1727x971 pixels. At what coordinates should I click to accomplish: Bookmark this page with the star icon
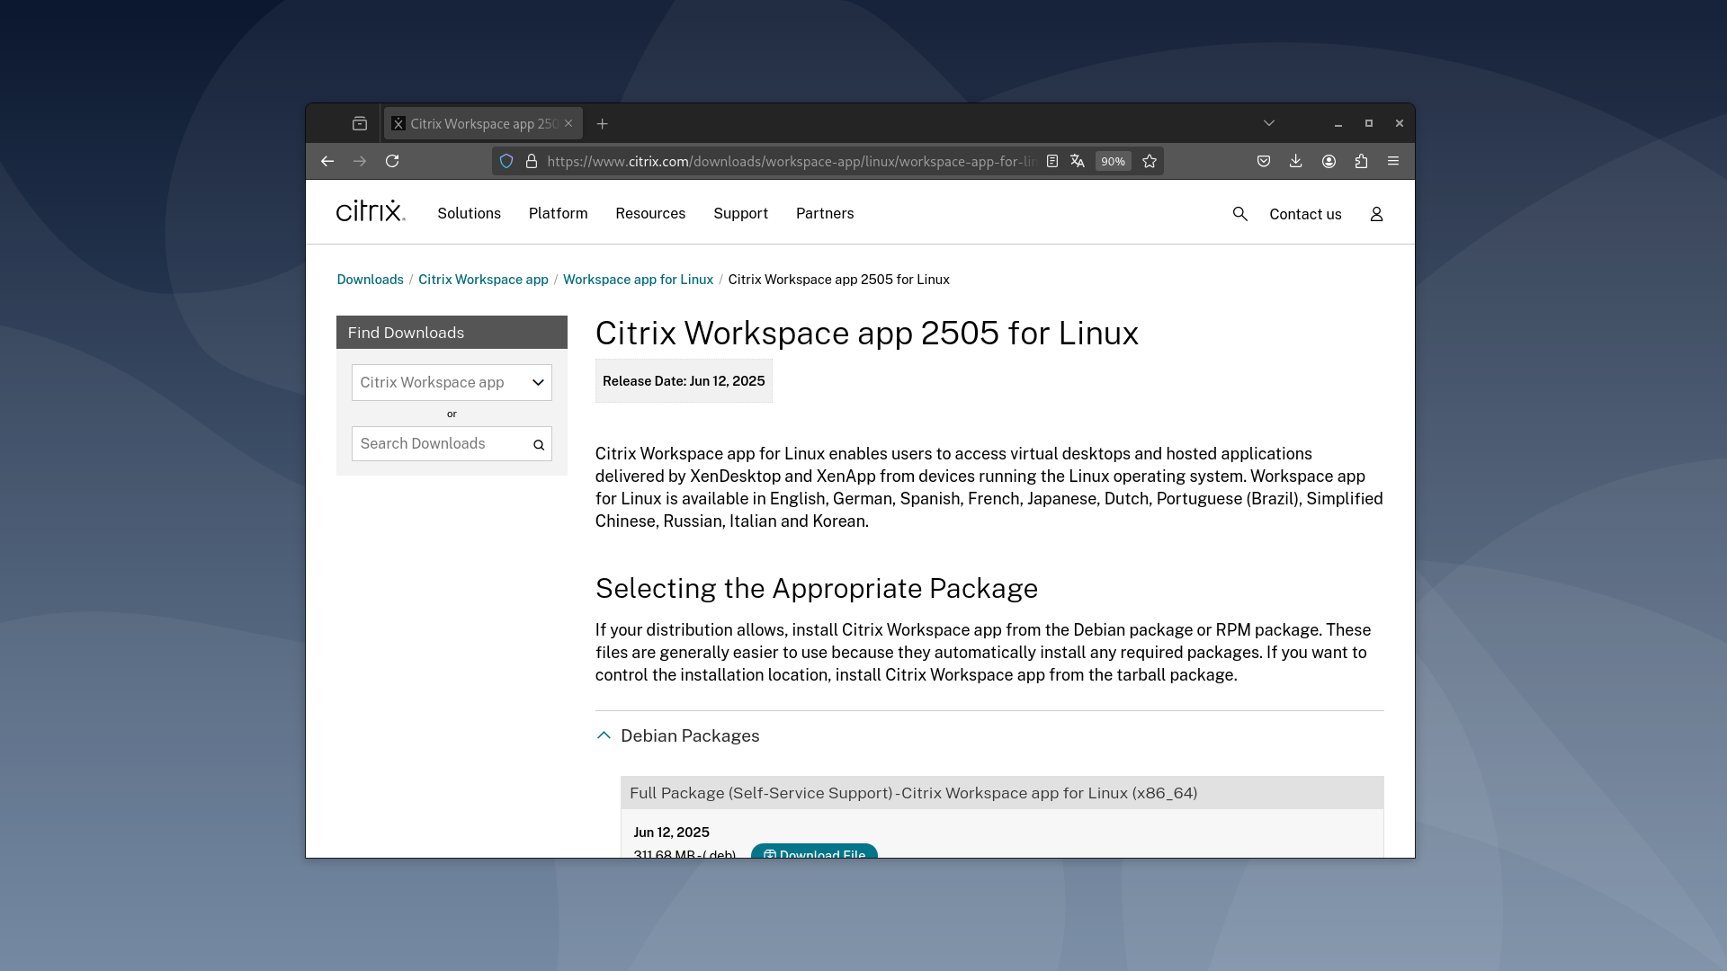tap(1150, 161)
